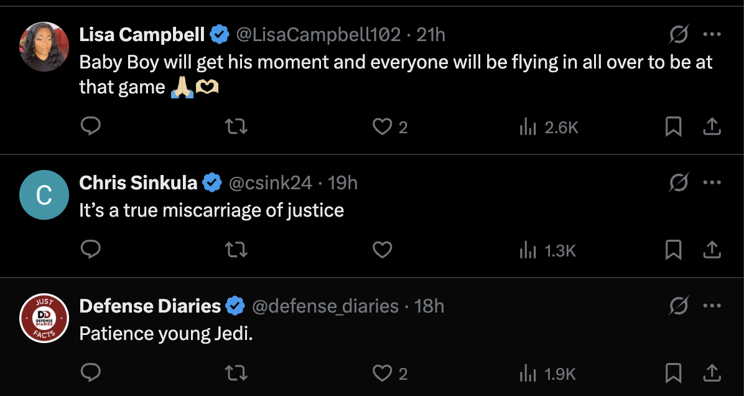
Task: Click Grok icon on Lisa Campbell's tweet
Action: [x=678, y=35]
